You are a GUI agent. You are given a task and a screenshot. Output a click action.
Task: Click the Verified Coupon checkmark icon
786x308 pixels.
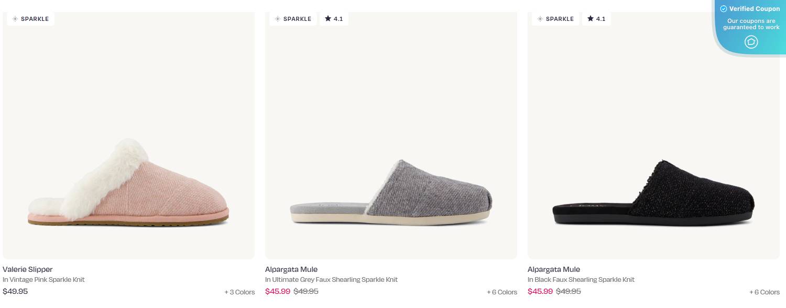pos(723,8)
